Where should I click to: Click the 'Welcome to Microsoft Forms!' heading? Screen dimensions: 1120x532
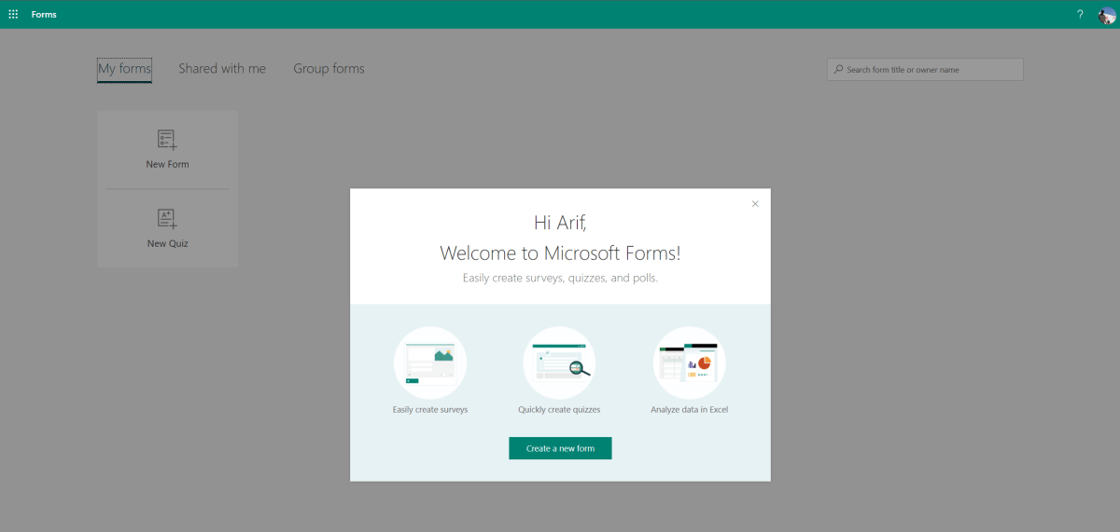tap(560, 252)
